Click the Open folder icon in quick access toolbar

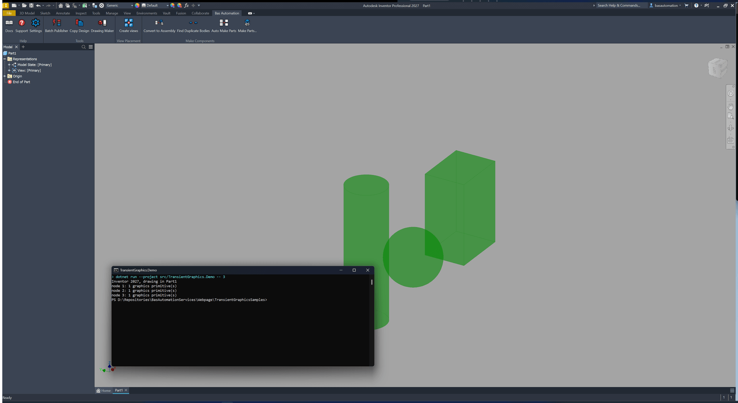pos(24,5)
